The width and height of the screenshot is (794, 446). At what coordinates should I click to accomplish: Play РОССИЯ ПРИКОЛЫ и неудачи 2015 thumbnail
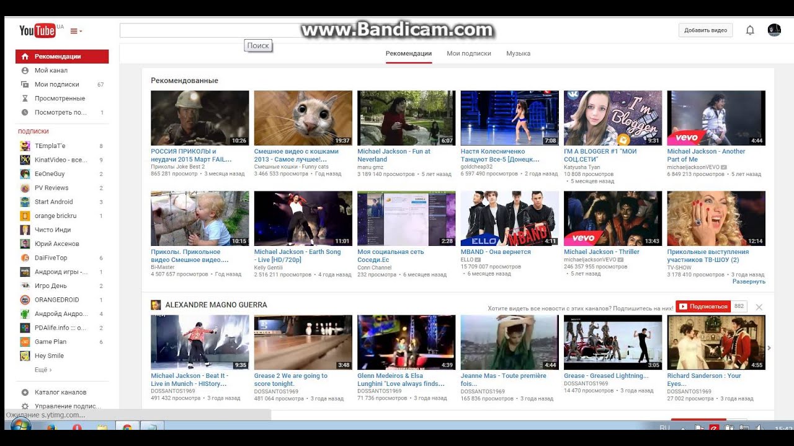point(200,118)
